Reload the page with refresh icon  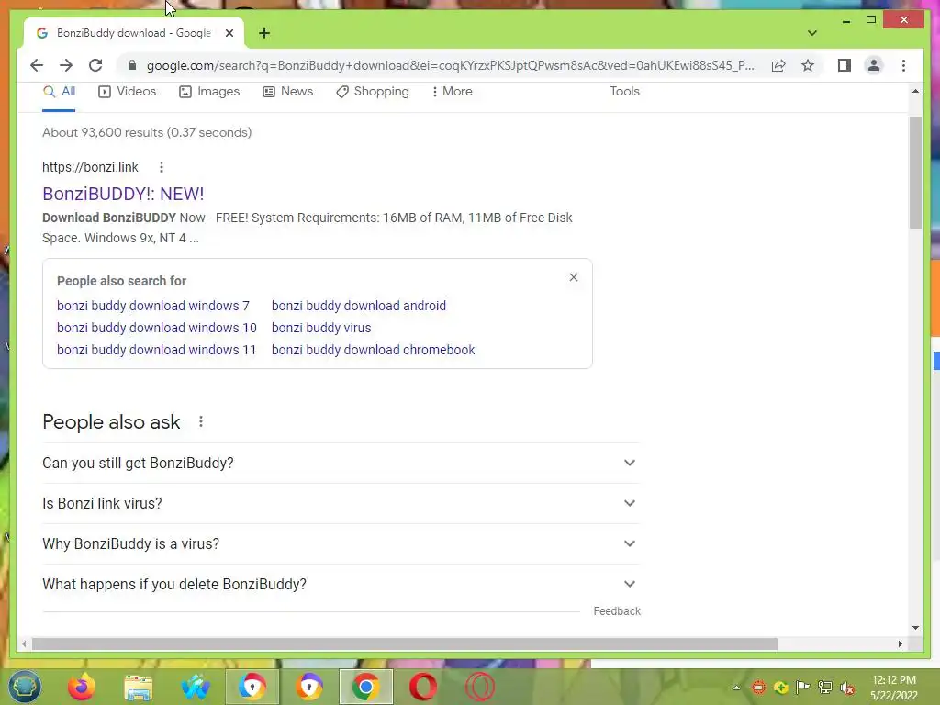(95, 65)
